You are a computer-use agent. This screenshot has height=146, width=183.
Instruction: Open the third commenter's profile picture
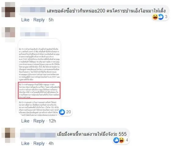[x=8, y=135]
